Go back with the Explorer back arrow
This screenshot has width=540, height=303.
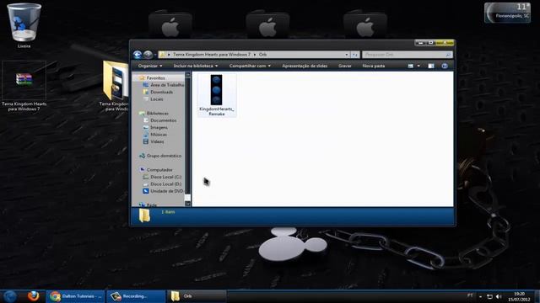[x=138, y=55]
